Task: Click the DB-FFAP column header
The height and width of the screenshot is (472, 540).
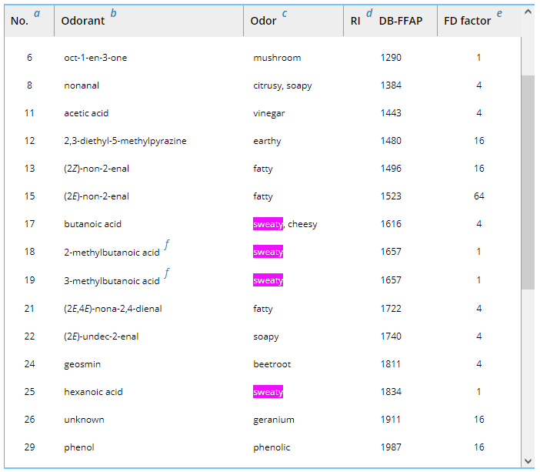Action: click(400, 21)
